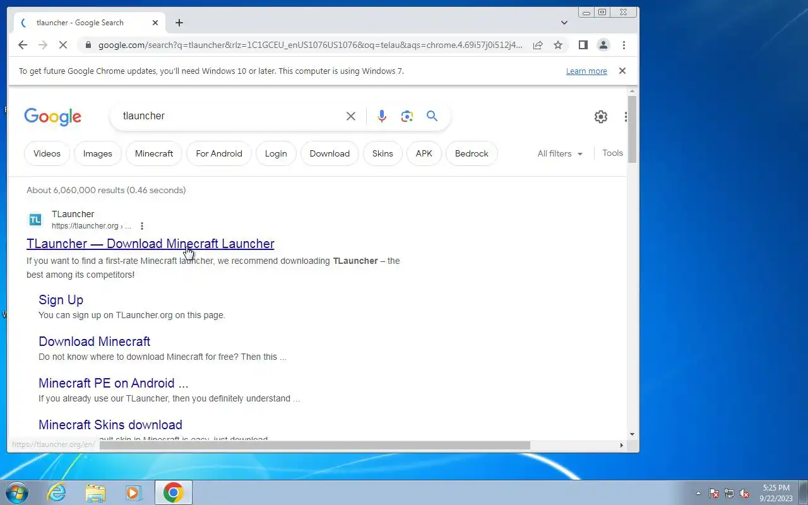Image resolution: width=808 pixels, height=505 pixels.
Task: Bookmark this page with the star icon
Action: point(558,45)
